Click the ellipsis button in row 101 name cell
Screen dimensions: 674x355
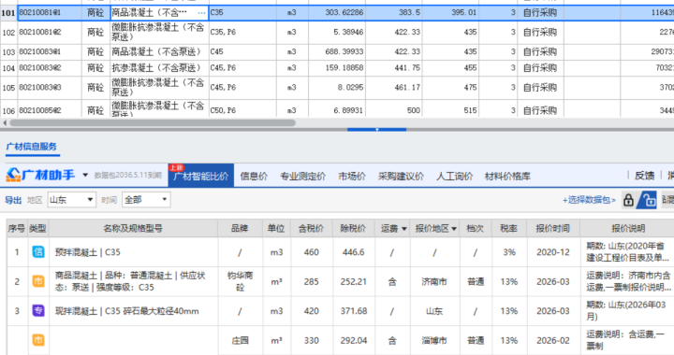[201, 13]
